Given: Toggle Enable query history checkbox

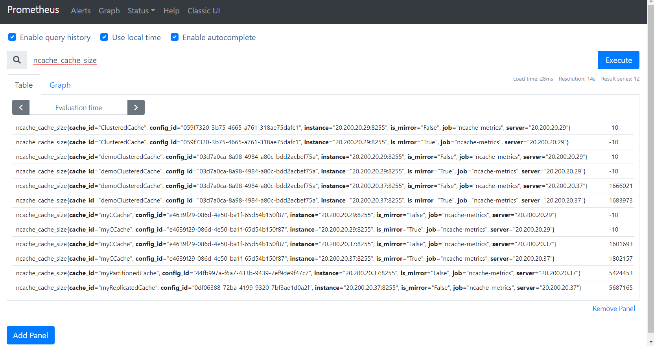Looking at the screenshot, I should point(12,37).
